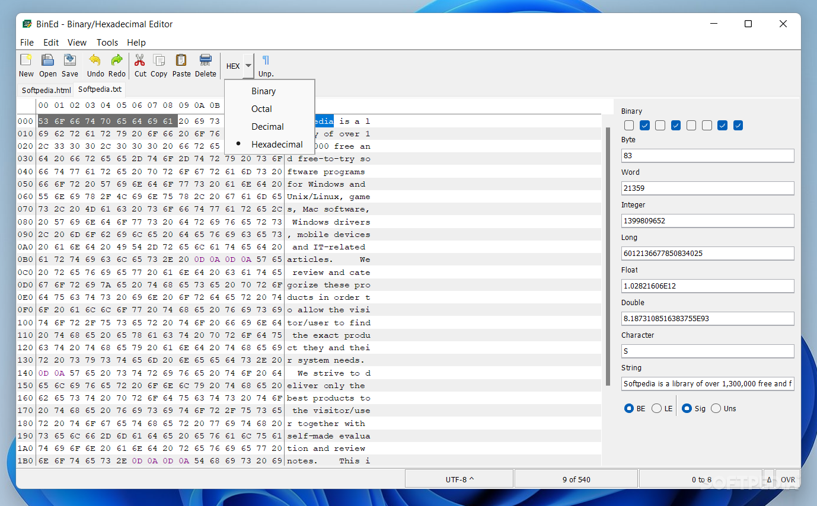
Task: Change encoding via UTF-8 status entry
Action: [x=459, y=479]
